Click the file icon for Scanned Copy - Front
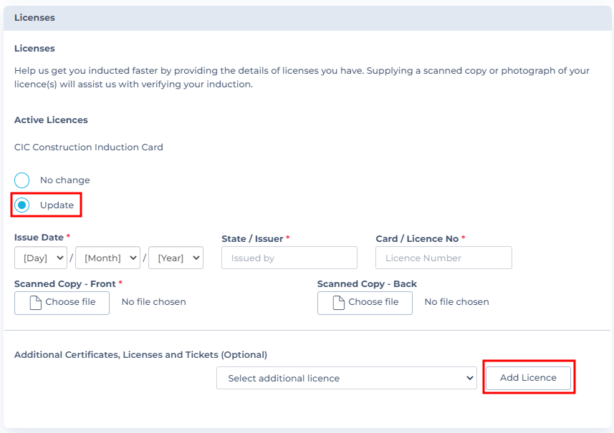 (x=36, y=303)
